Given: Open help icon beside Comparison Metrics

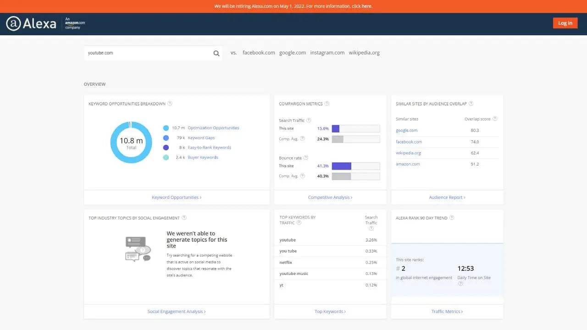Looking at the screenshot, I should click(x=327, y=104).
